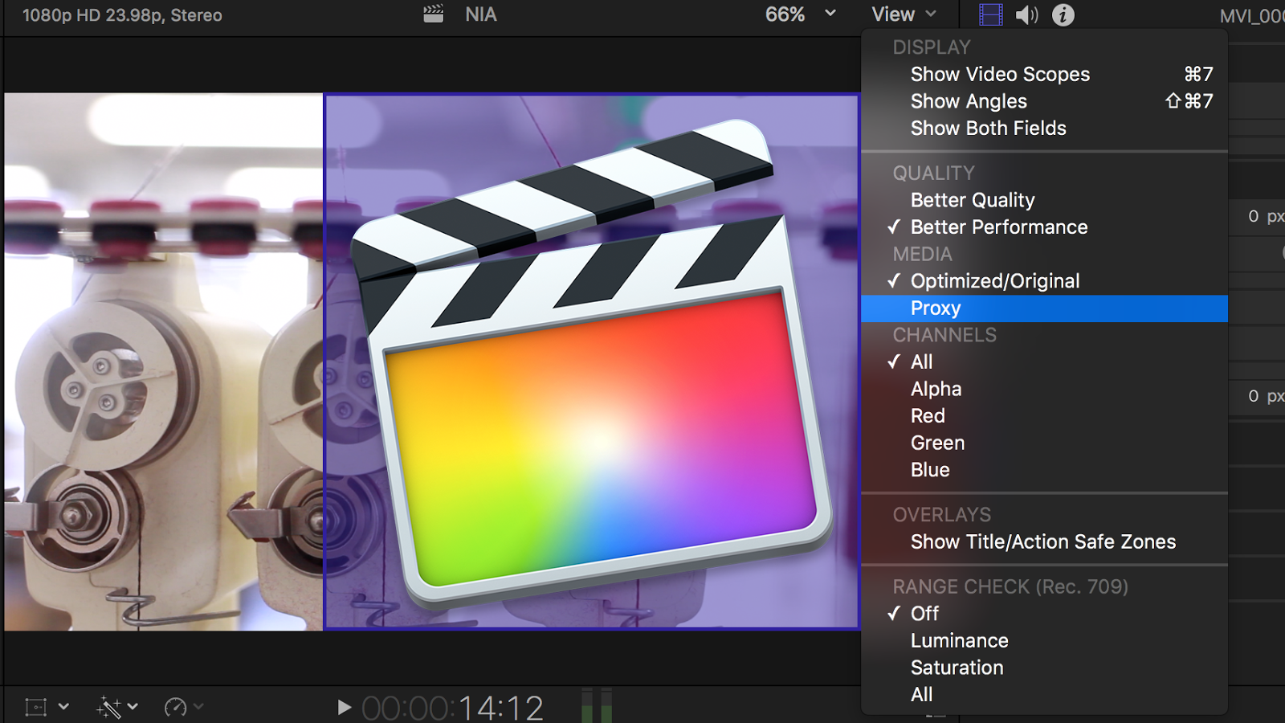
Task: Expand the retime options chevron
Action: pos(199,707)
